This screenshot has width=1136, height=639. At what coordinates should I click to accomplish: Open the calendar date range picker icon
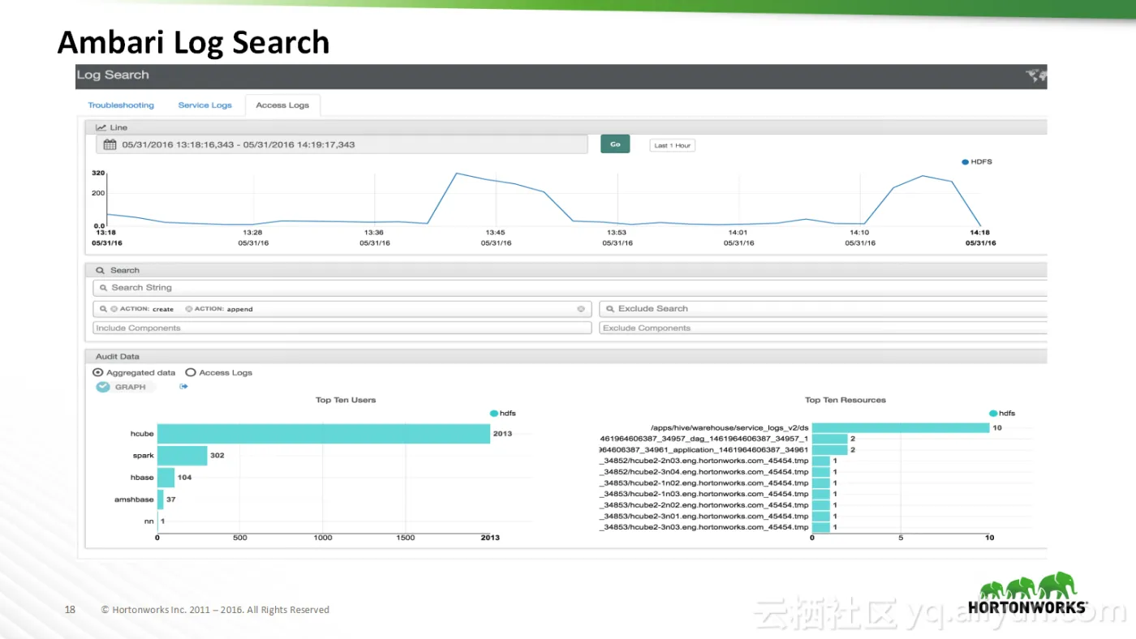click(x=110, y=144)
